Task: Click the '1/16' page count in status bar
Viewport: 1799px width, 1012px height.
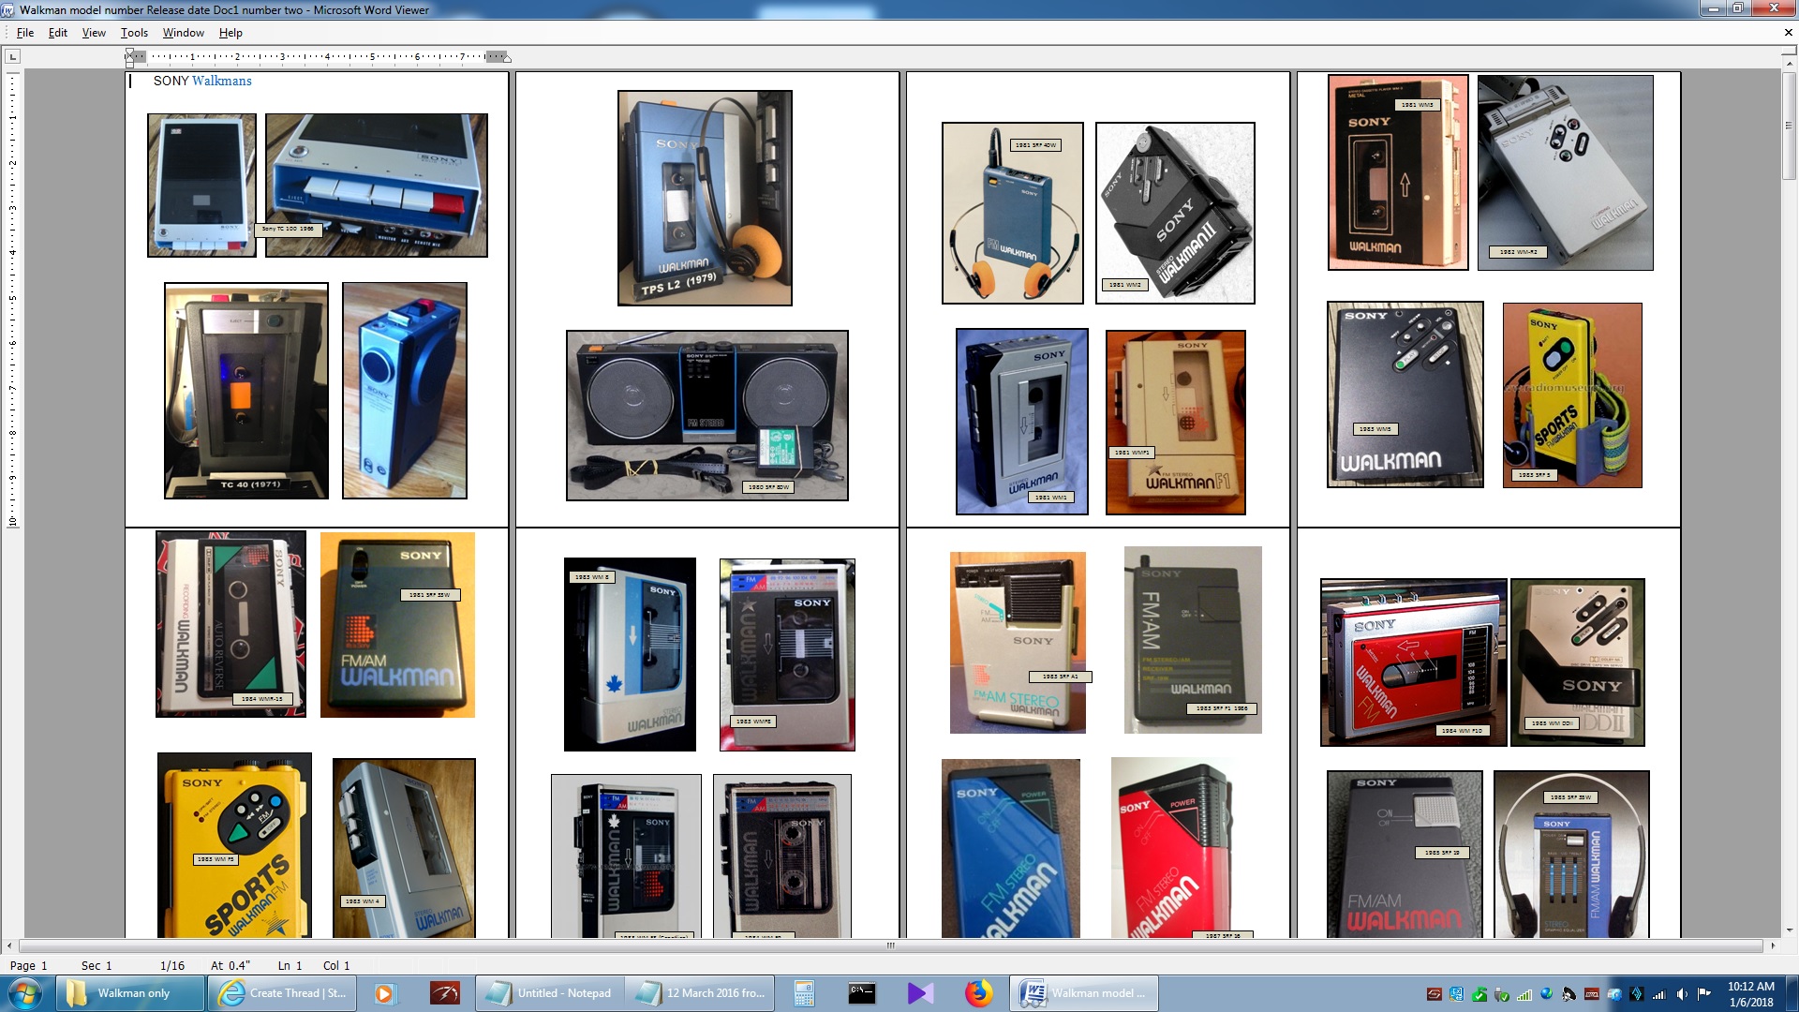Action: [x=172, y=965]
